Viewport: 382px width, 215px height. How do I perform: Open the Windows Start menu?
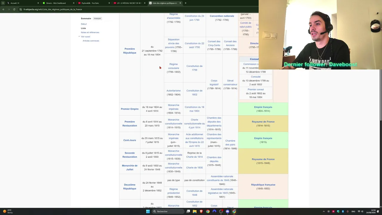coord(148,211)
